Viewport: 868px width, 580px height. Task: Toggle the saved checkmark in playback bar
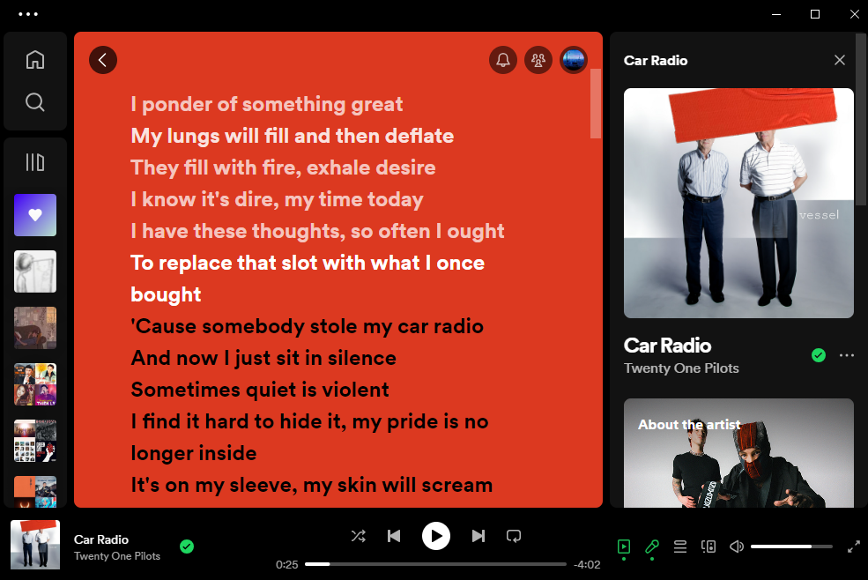point(187,547)
